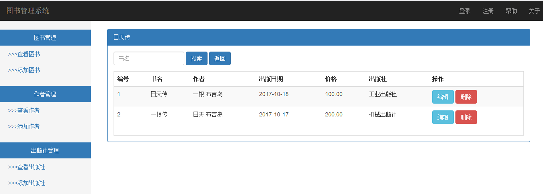Select the 作者管理 sidebar header

[45, 94]
